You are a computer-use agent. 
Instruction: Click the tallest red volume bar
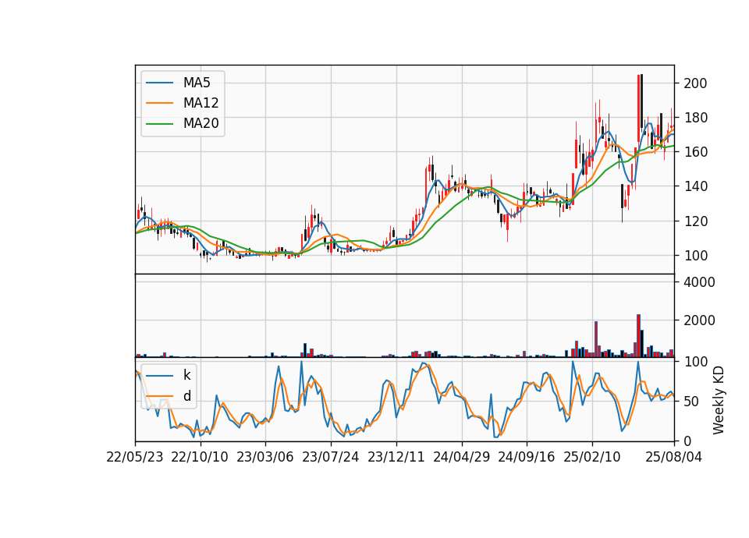coord(639,335)
